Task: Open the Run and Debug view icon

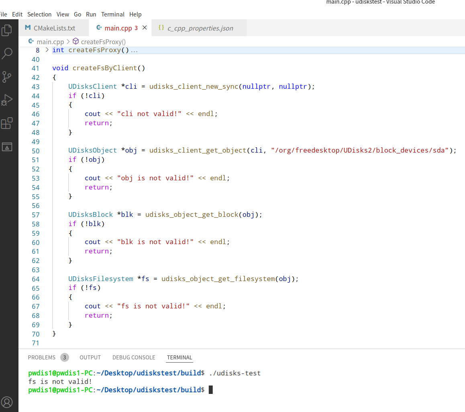Action: 7,100
